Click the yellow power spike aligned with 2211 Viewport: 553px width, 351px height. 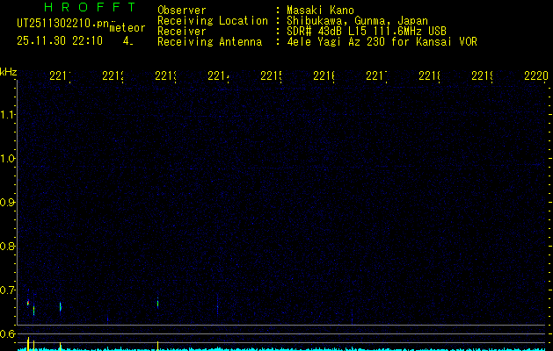pos(61,346)
